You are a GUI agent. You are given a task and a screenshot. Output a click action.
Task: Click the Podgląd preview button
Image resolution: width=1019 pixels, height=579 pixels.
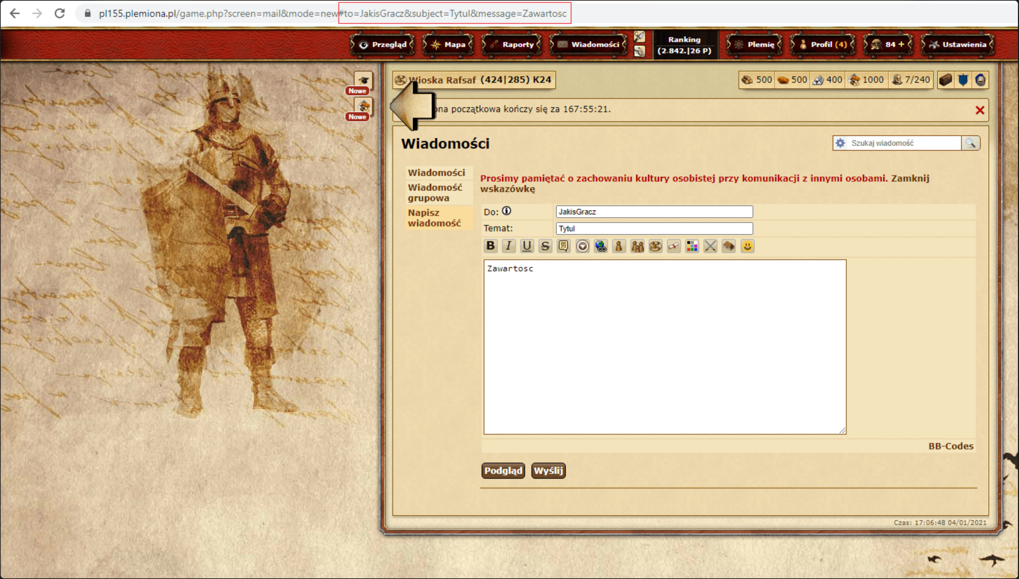(503, 470)
